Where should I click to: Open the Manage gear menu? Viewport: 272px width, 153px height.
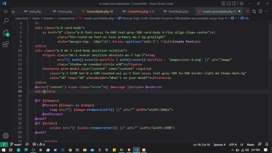click(x=6, y=136)
